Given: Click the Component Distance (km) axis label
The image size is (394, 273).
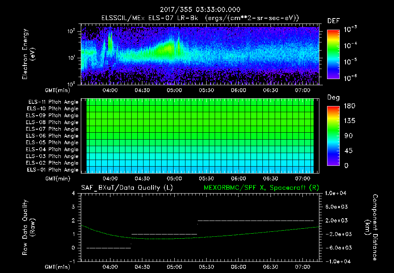Looking at the screenshot, I should (371, 228).
